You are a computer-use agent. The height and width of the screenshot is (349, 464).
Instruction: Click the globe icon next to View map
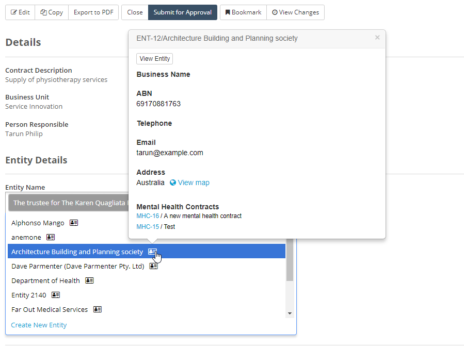pyautogui.click(x=172, y=182)
